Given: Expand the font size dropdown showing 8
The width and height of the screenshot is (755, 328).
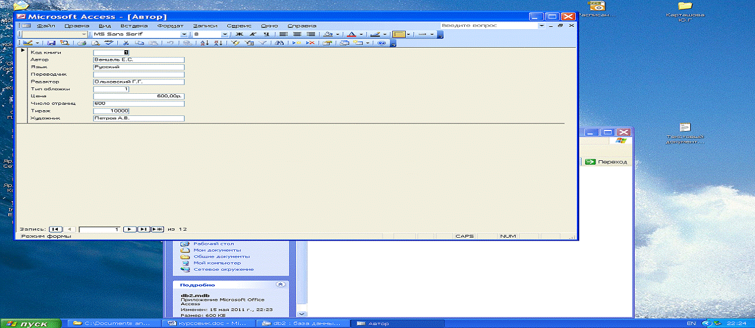Looking at the screenshot, I should point(225,34).
